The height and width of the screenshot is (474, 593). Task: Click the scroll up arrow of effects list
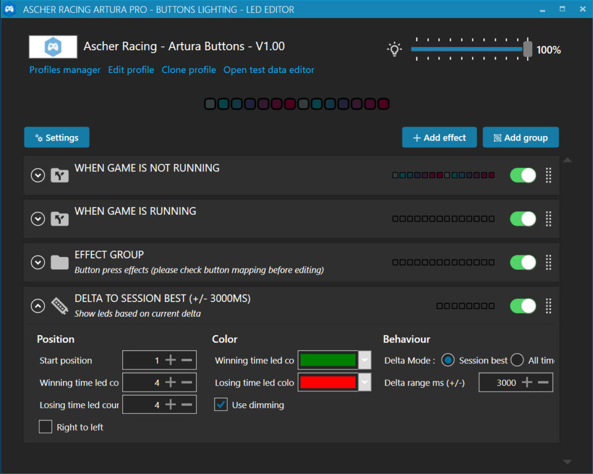(567, 160)
